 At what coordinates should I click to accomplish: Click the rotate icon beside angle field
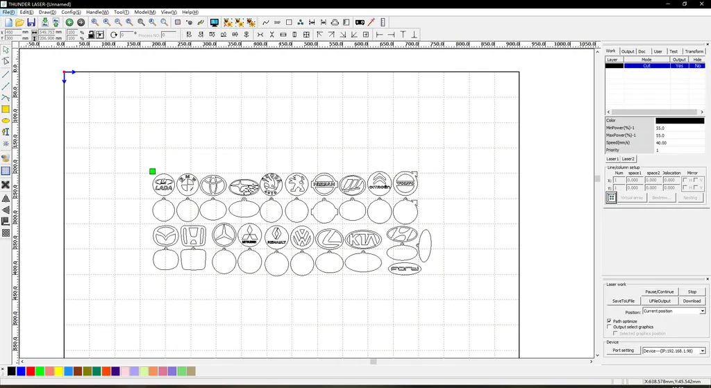113,35
